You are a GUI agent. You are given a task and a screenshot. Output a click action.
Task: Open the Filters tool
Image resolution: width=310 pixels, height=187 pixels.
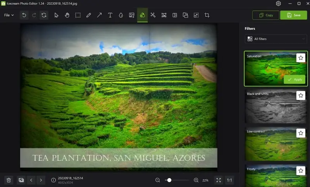142,15
